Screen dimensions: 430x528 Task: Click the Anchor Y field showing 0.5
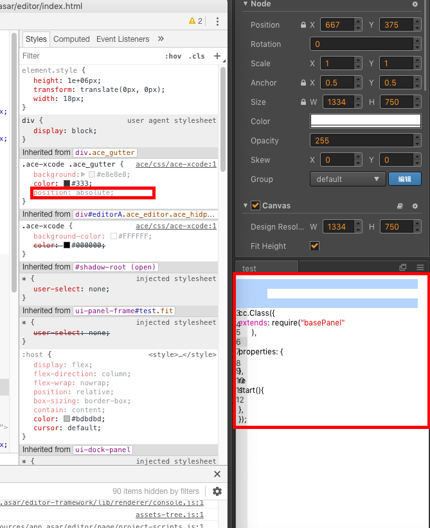[397, 82]
